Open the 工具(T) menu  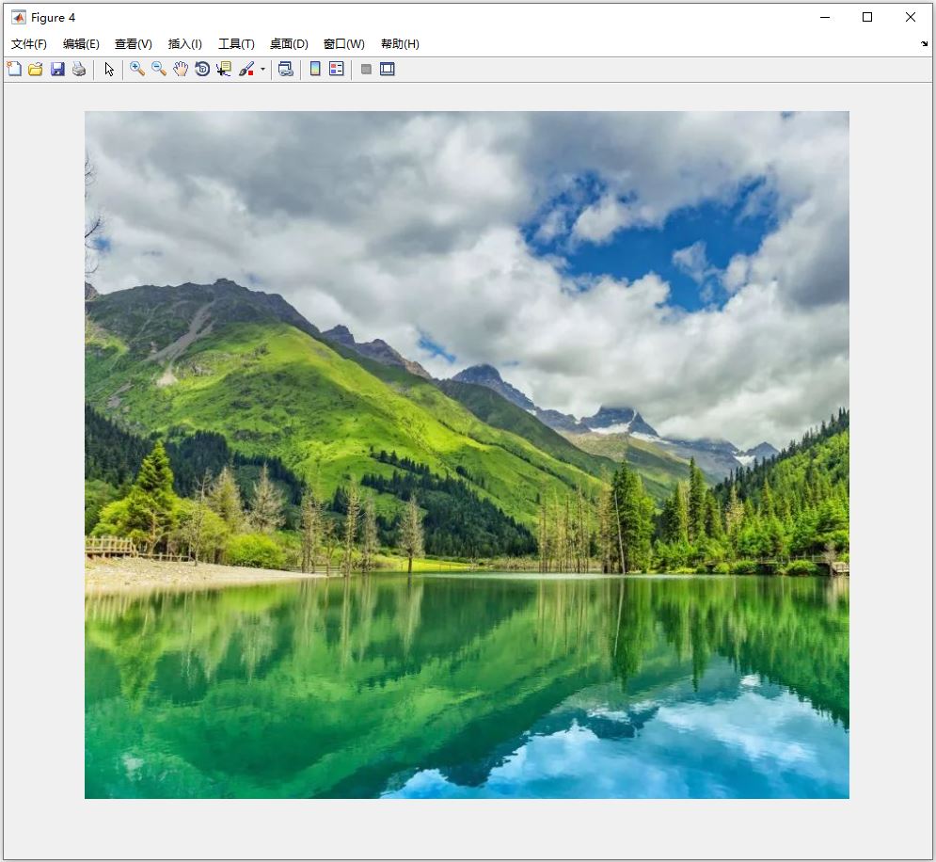point(236,44)
